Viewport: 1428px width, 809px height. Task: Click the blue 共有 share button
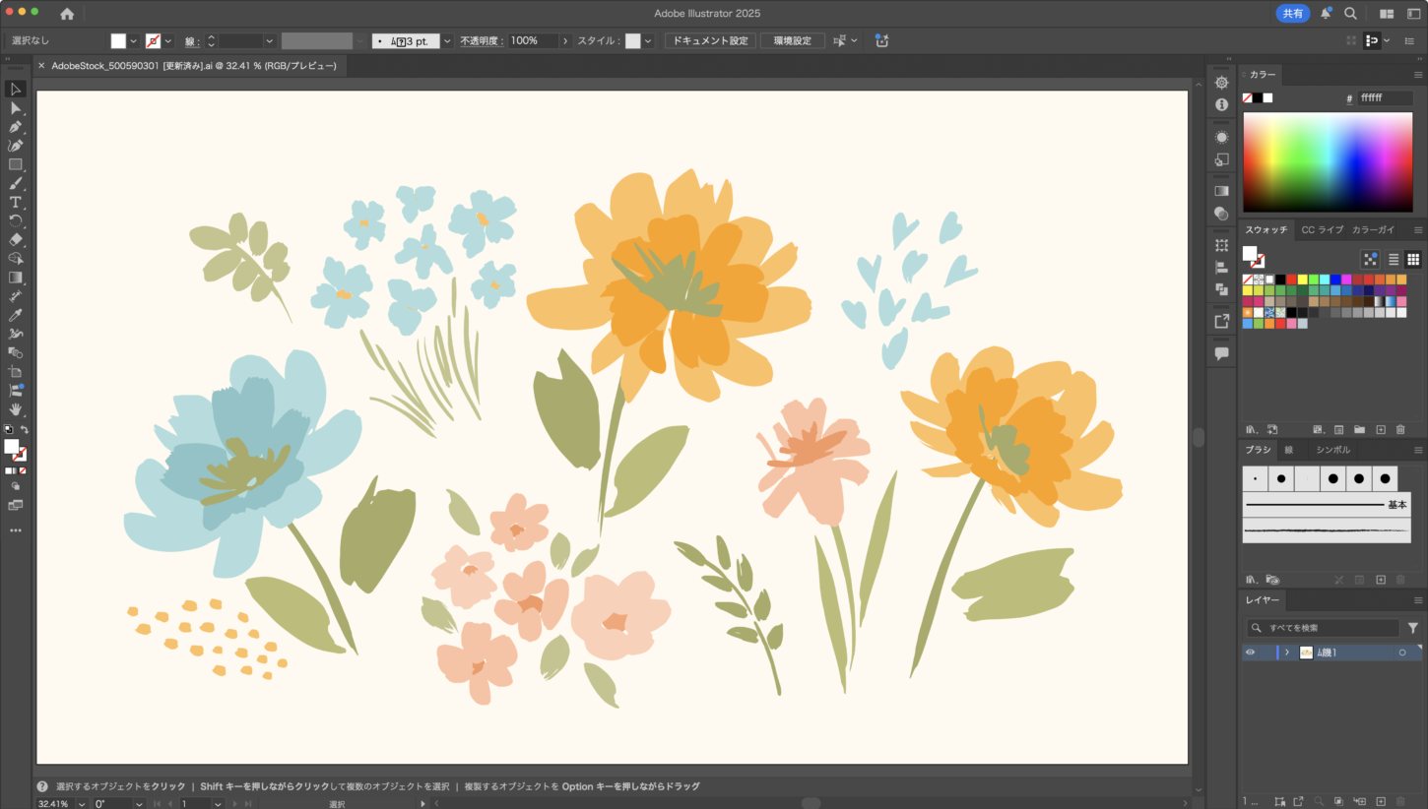[1292, 14]
